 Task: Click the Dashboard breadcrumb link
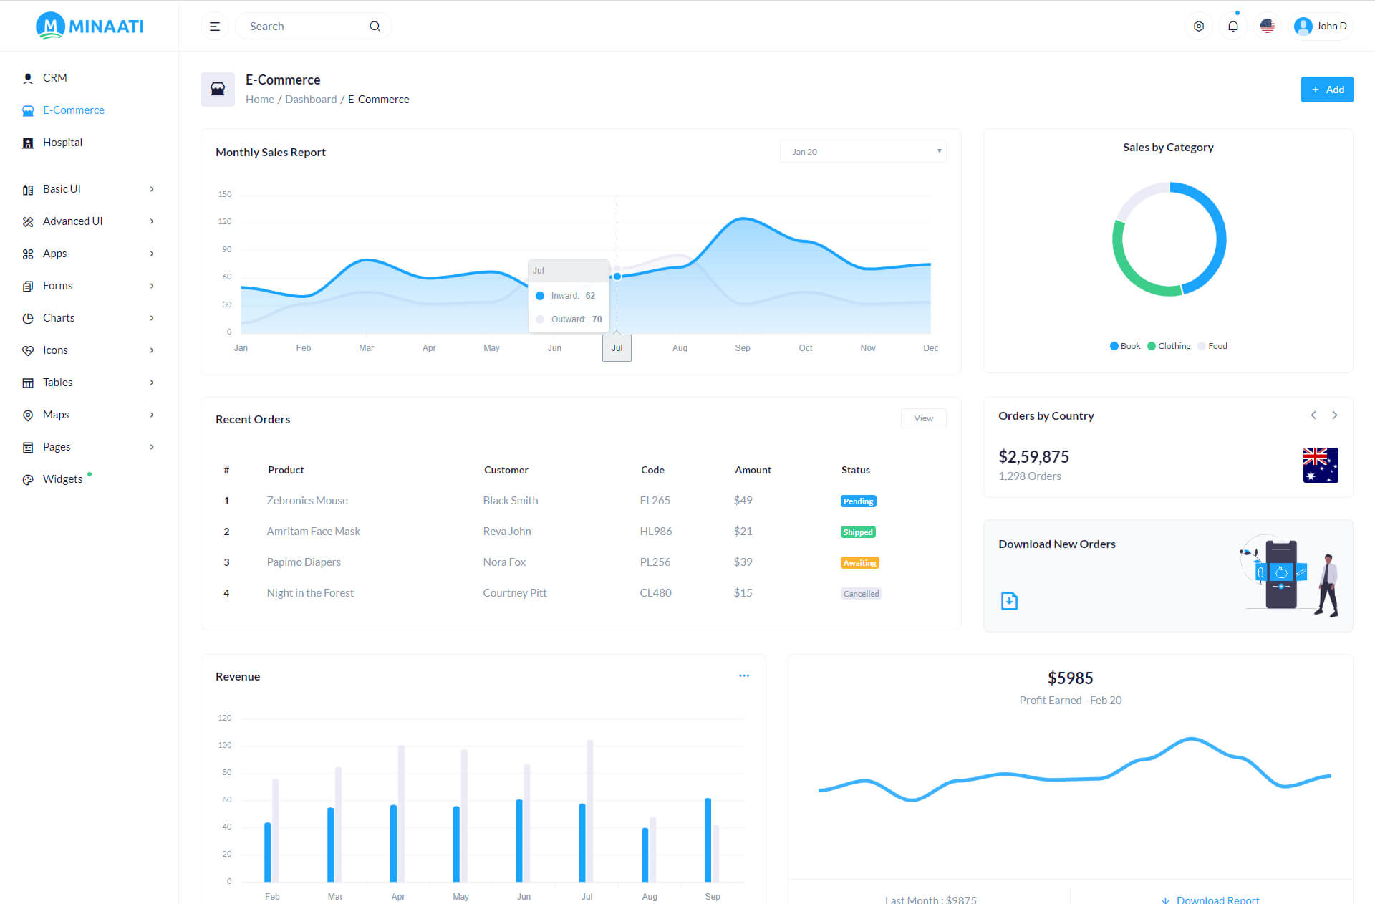[310, 100]
